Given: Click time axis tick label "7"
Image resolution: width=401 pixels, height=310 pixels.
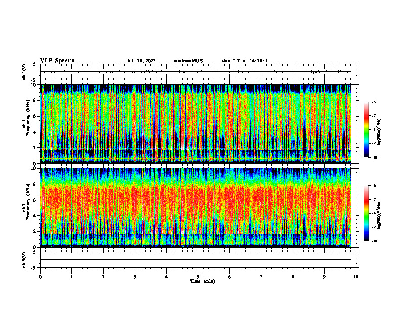Looking at the screenshot, I should coord(261,277).
